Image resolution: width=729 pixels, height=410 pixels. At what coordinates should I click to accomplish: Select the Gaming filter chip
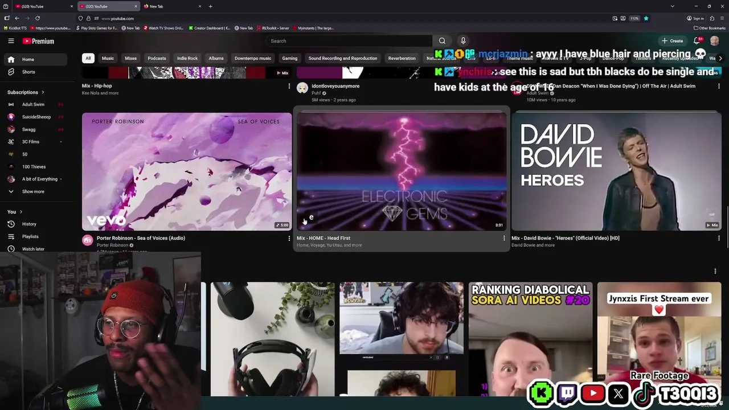pyautogui.click(x=289, y=58)
